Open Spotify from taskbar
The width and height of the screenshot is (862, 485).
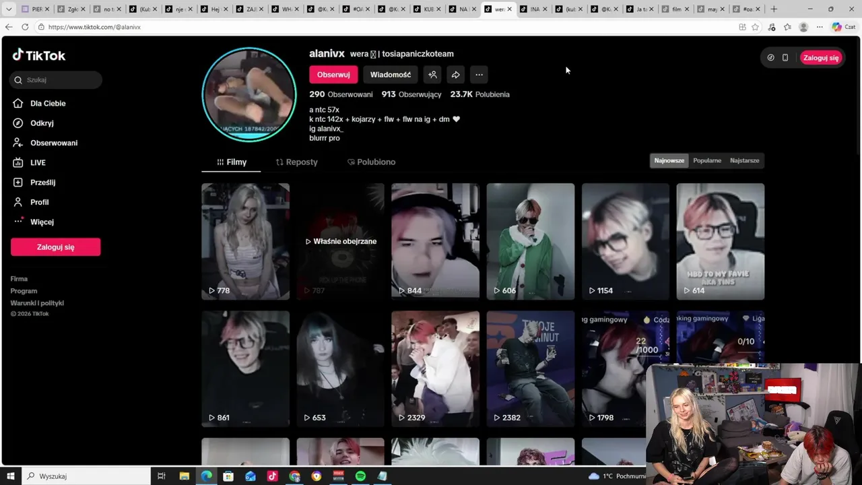360,476
